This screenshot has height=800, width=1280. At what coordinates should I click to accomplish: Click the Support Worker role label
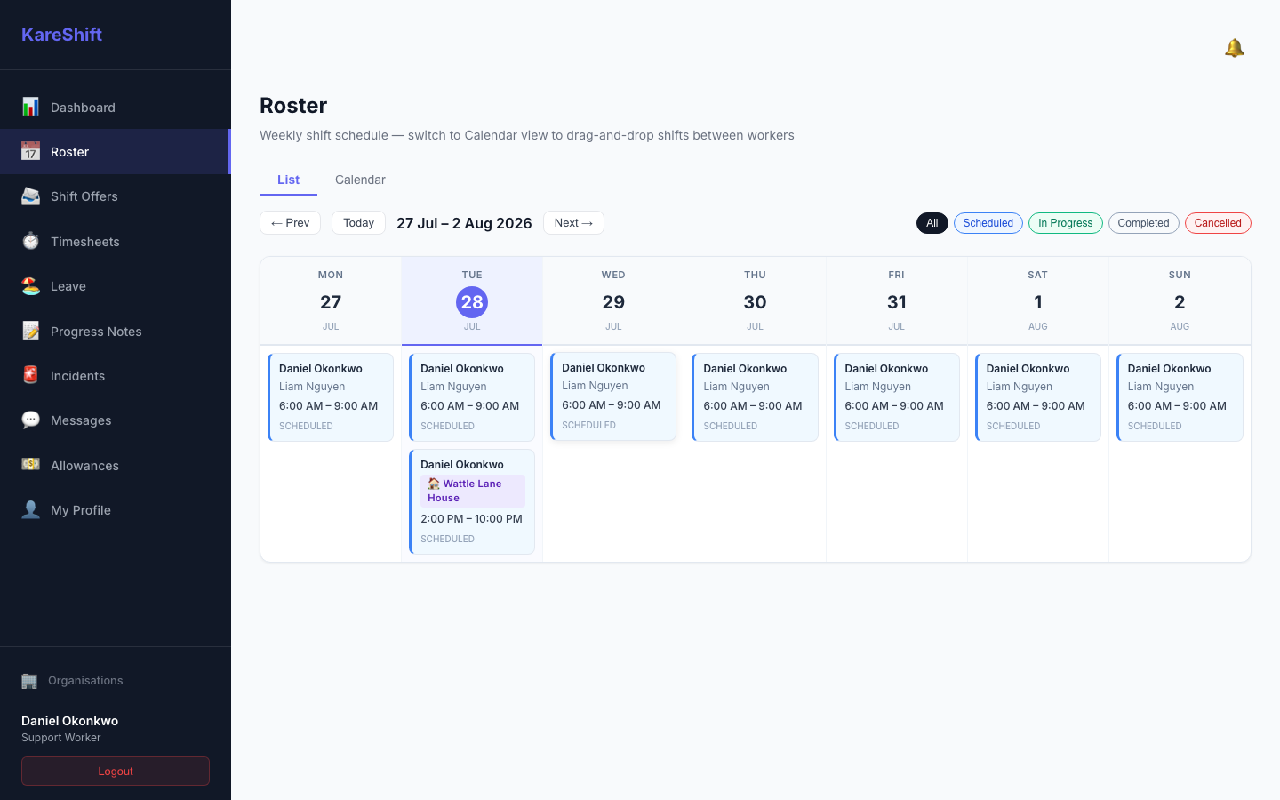(60, 738)
